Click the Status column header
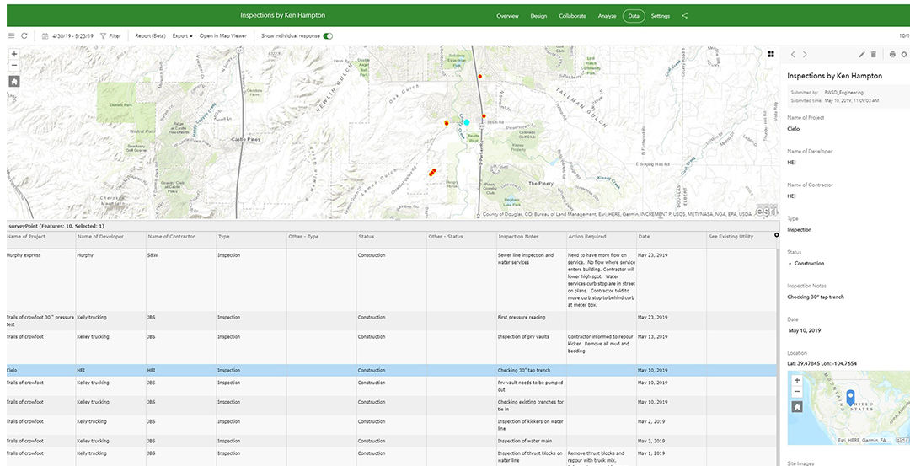 point(391,237)
